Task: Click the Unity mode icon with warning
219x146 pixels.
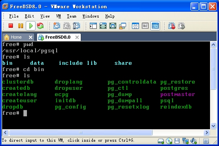Action: point(123,26)
